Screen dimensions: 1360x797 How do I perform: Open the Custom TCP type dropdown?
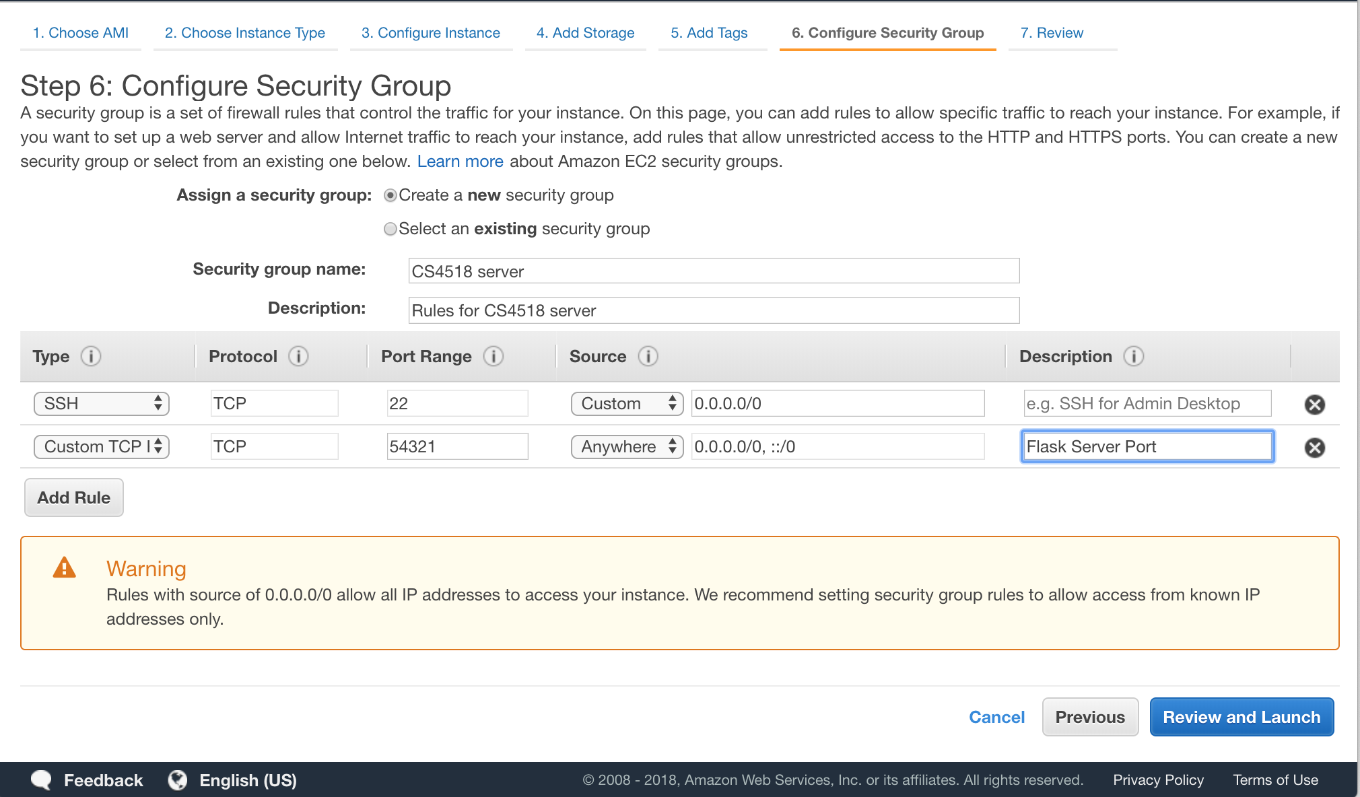click(x=101, y=447)
